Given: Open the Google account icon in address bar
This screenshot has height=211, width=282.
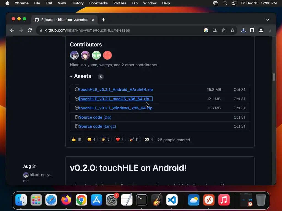Looking at the screenshot, I should [206, 30].
